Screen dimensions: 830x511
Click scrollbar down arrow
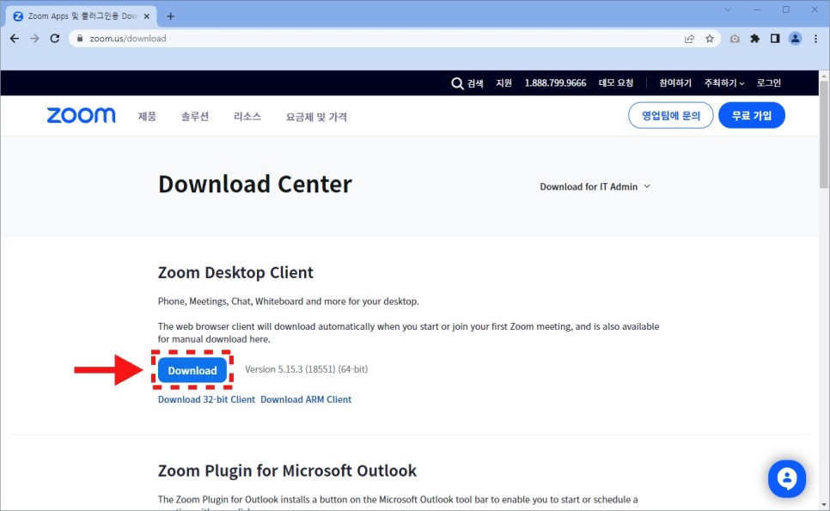[x=824, y=505]
